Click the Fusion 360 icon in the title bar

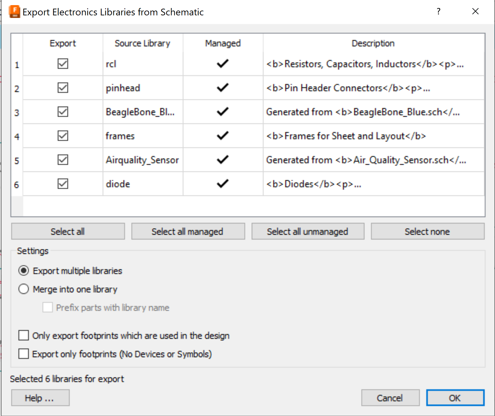[14, 11]
